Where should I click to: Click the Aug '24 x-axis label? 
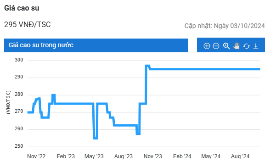point(240,156)
